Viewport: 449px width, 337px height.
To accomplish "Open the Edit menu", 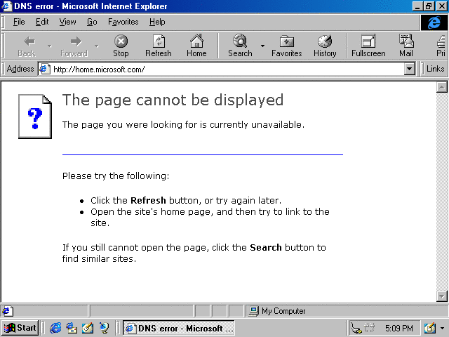I will point(42,22).
